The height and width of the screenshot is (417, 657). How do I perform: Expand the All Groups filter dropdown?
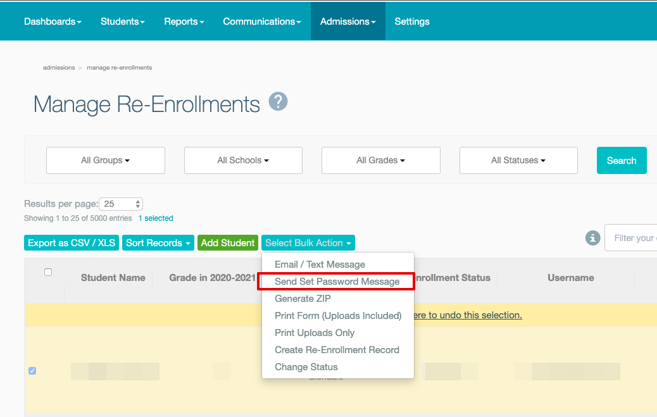(x=106, y=161)
